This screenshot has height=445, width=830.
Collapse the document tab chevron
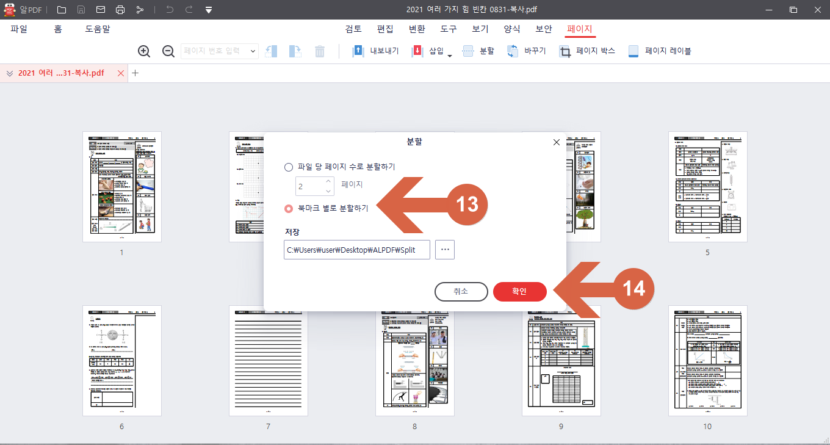[x=10, y=73]
